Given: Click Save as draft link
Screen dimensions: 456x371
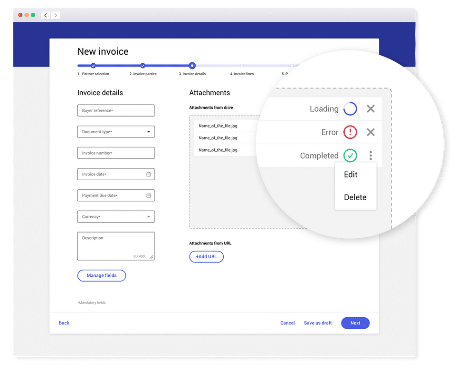Looking at the screenshot, I should pos(318,323).
